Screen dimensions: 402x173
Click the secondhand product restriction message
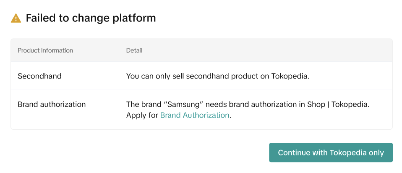[x=218, y=76]
